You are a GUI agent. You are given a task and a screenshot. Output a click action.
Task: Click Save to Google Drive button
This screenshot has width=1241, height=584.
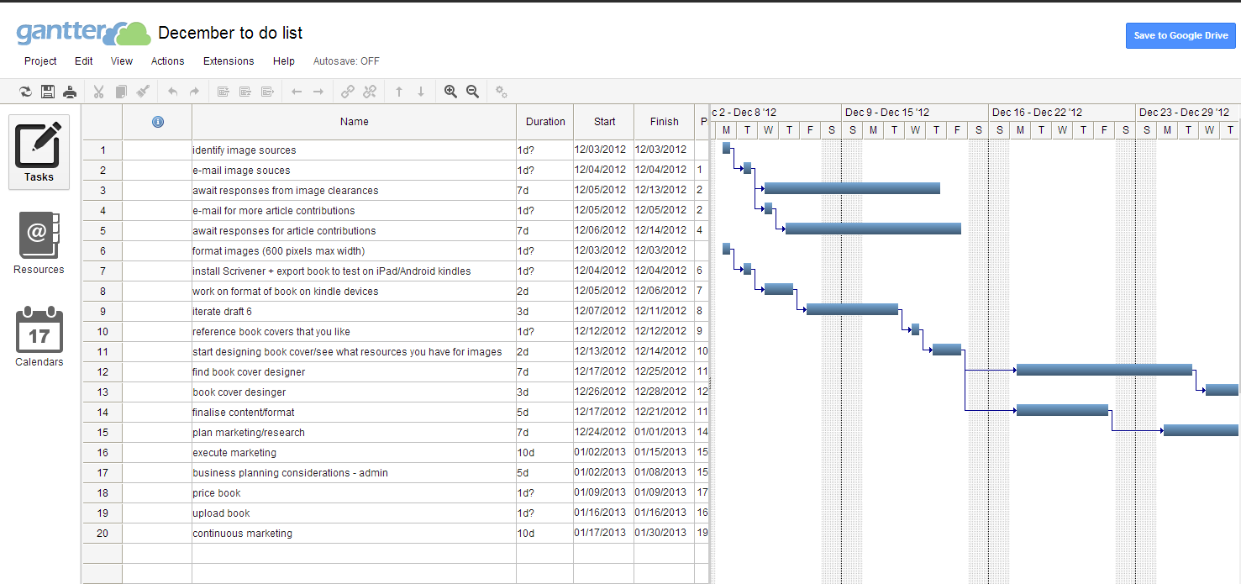[x=1181, y=35]
